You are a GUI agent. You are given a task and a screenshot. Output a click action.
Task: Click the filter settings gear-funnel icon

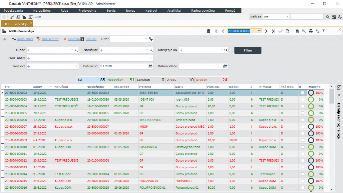(x=151, y=39)
